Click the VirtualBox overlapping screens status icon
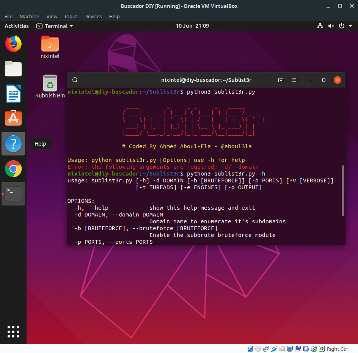This screenshot has width=358, height=353. point(298,349)
